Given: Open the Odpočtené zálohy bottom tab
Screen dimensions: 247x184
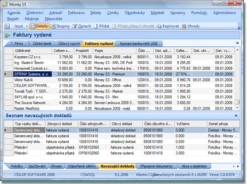Looking at the screenshot, I should (x=81, y=166).
